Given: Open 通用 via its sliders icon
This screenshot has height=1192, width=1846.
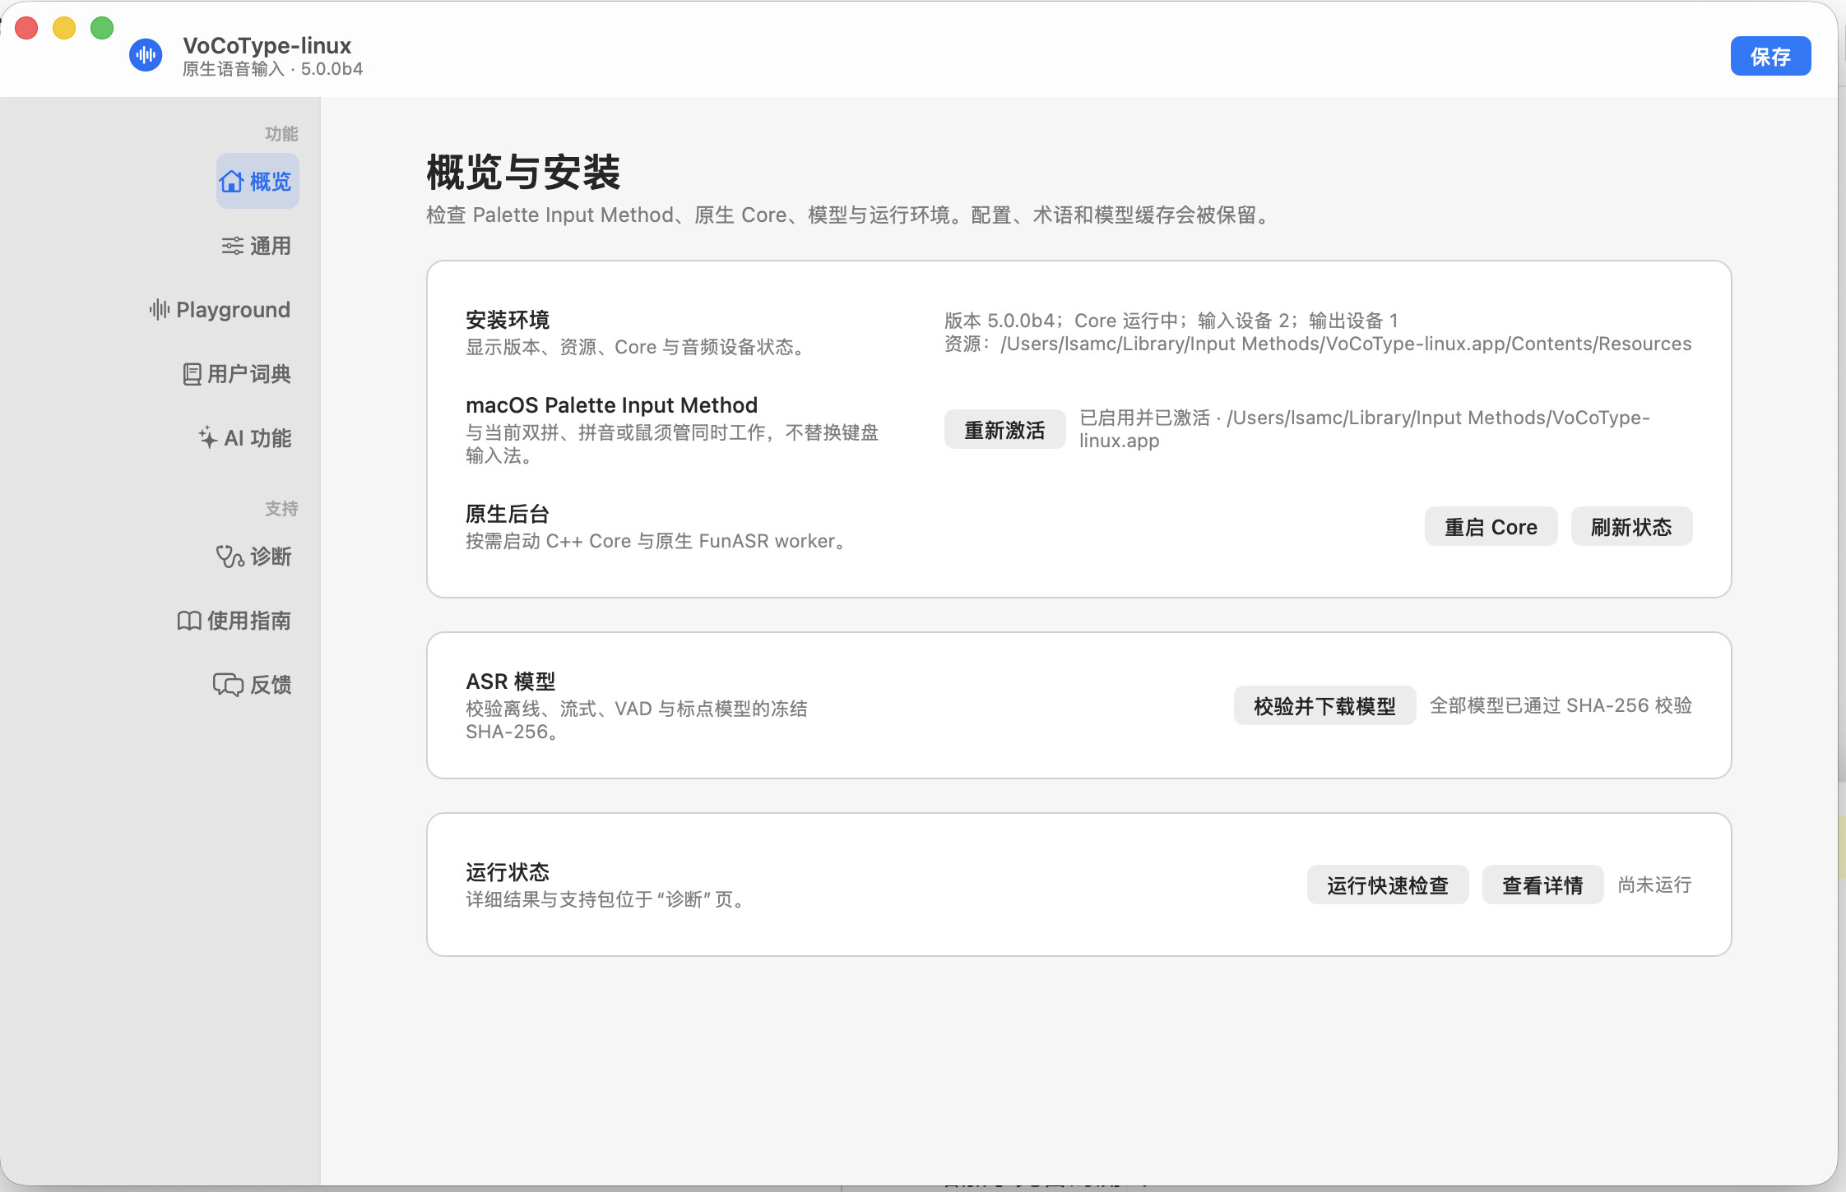Looking at the screenshot, I should [232, 246].
